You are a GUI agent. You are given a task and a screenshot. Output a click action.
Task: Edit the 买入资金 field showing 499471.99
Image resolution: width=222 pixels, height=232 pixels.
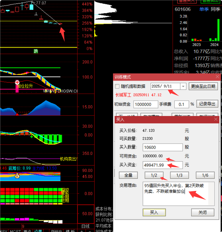(x=163, y=165)
